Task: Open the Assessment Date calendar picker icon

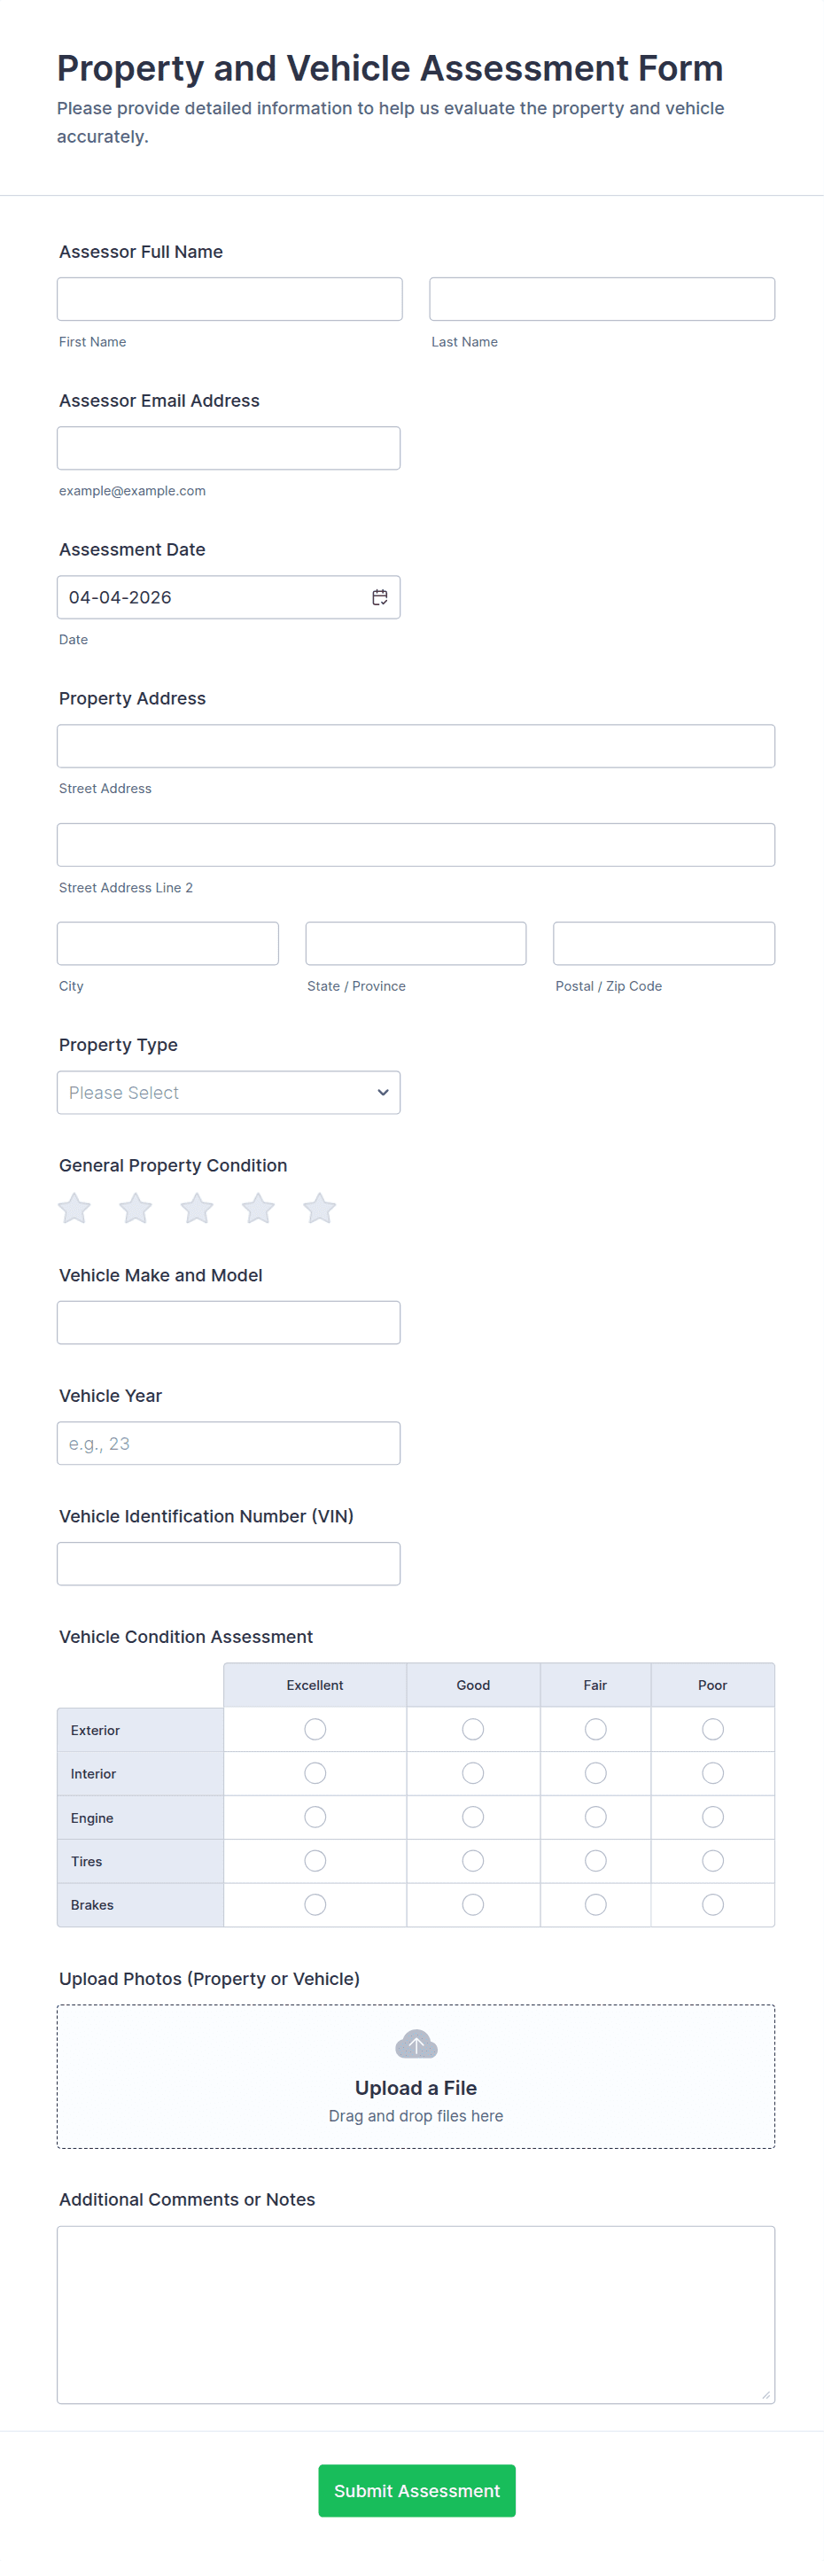Action: pos(380,597)
